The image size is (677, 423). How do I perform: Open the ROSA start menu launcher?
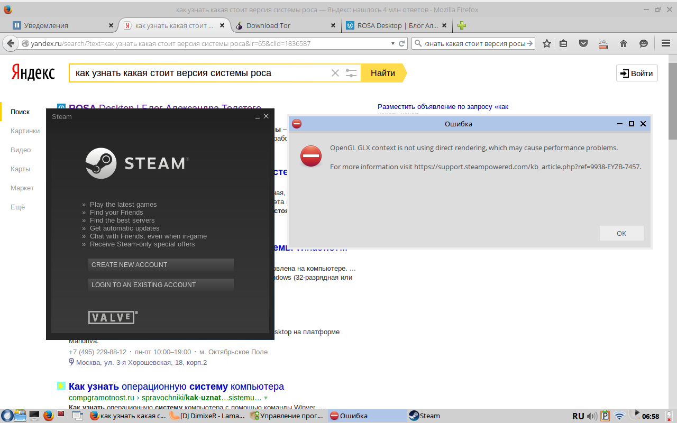pos(7,416)
